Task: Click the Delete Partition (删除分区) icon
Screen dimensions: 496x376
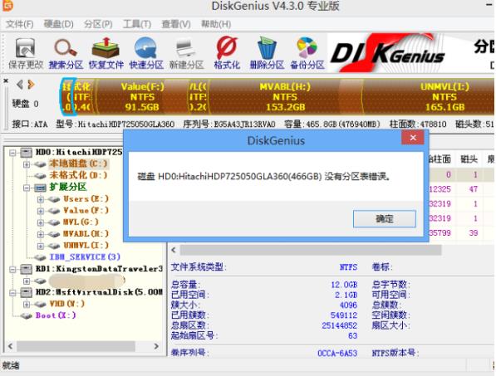Action: point(267,54)
